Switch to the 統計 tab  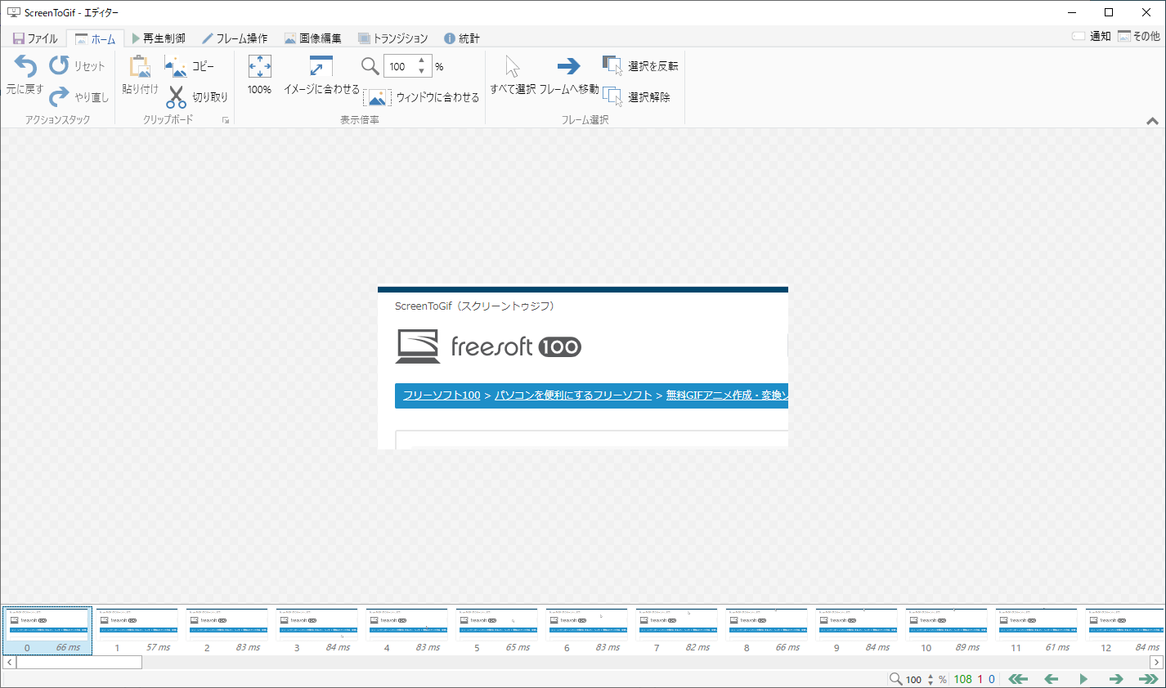[462, 38]
